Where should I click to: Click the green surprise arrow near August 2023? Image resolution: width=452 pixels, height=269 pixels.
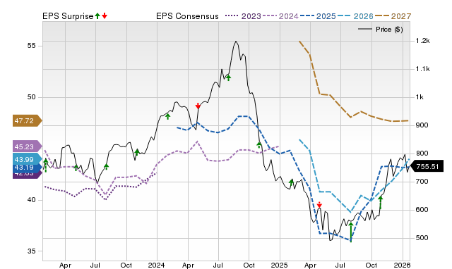107,166
